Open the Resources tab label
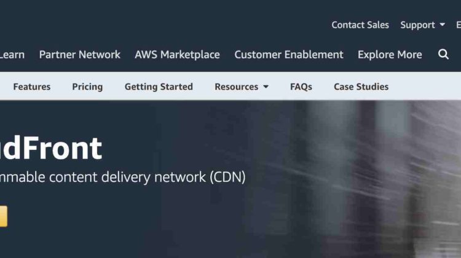Image resolution: width=461 pixels, height=258 pixels. (x=237, y=87)
